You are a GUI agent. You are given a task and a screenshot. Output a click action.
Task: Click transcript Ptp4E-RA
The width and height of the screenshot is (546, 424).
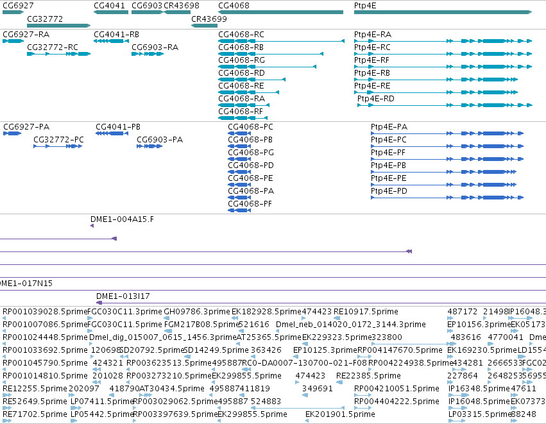pyautogui.click(x=443, y=41)
